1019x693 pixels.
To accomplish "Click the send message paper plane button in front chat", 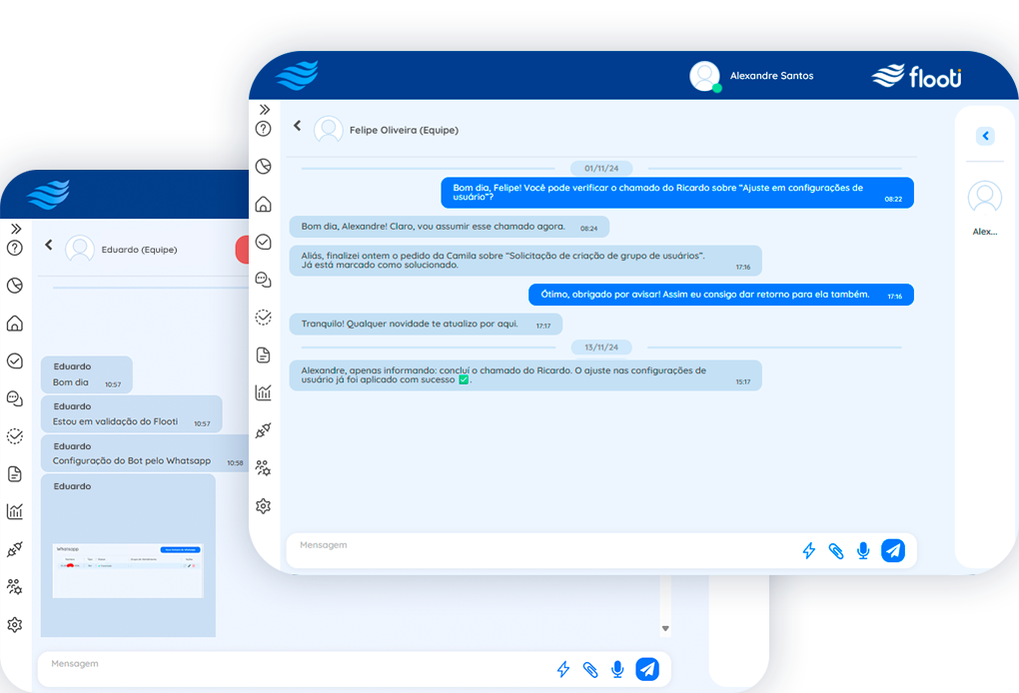I will 892,550.
